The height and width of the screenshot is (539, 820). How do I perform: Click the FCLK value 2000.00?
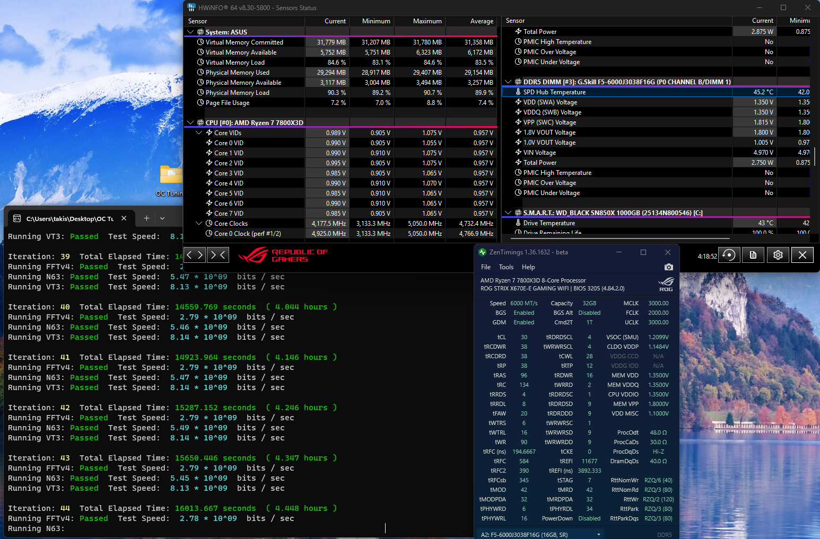click(658, 313)
